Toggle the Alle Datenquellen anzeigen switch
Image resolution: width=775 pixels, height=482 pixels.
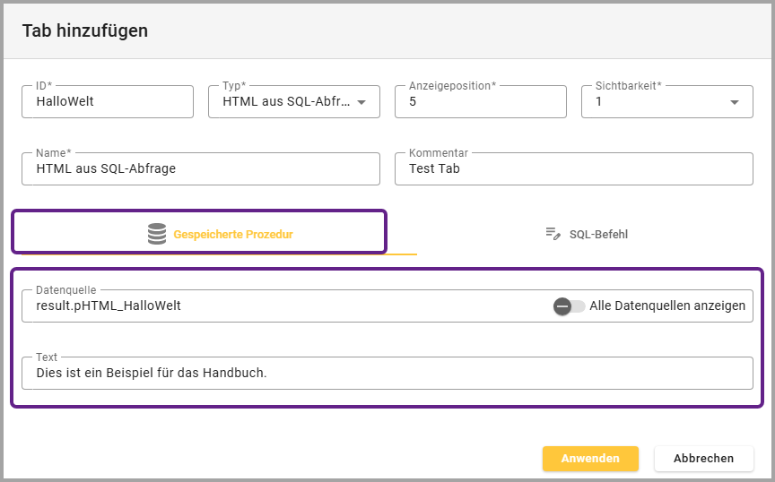coord(569,306)
